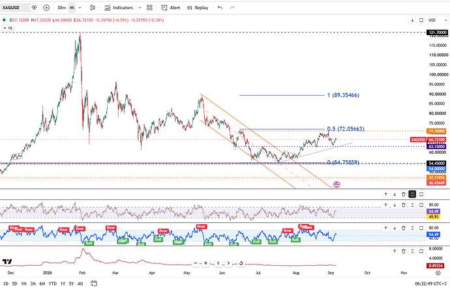
Task: Select the 1M date range
Action: click(x=24, y=283)
